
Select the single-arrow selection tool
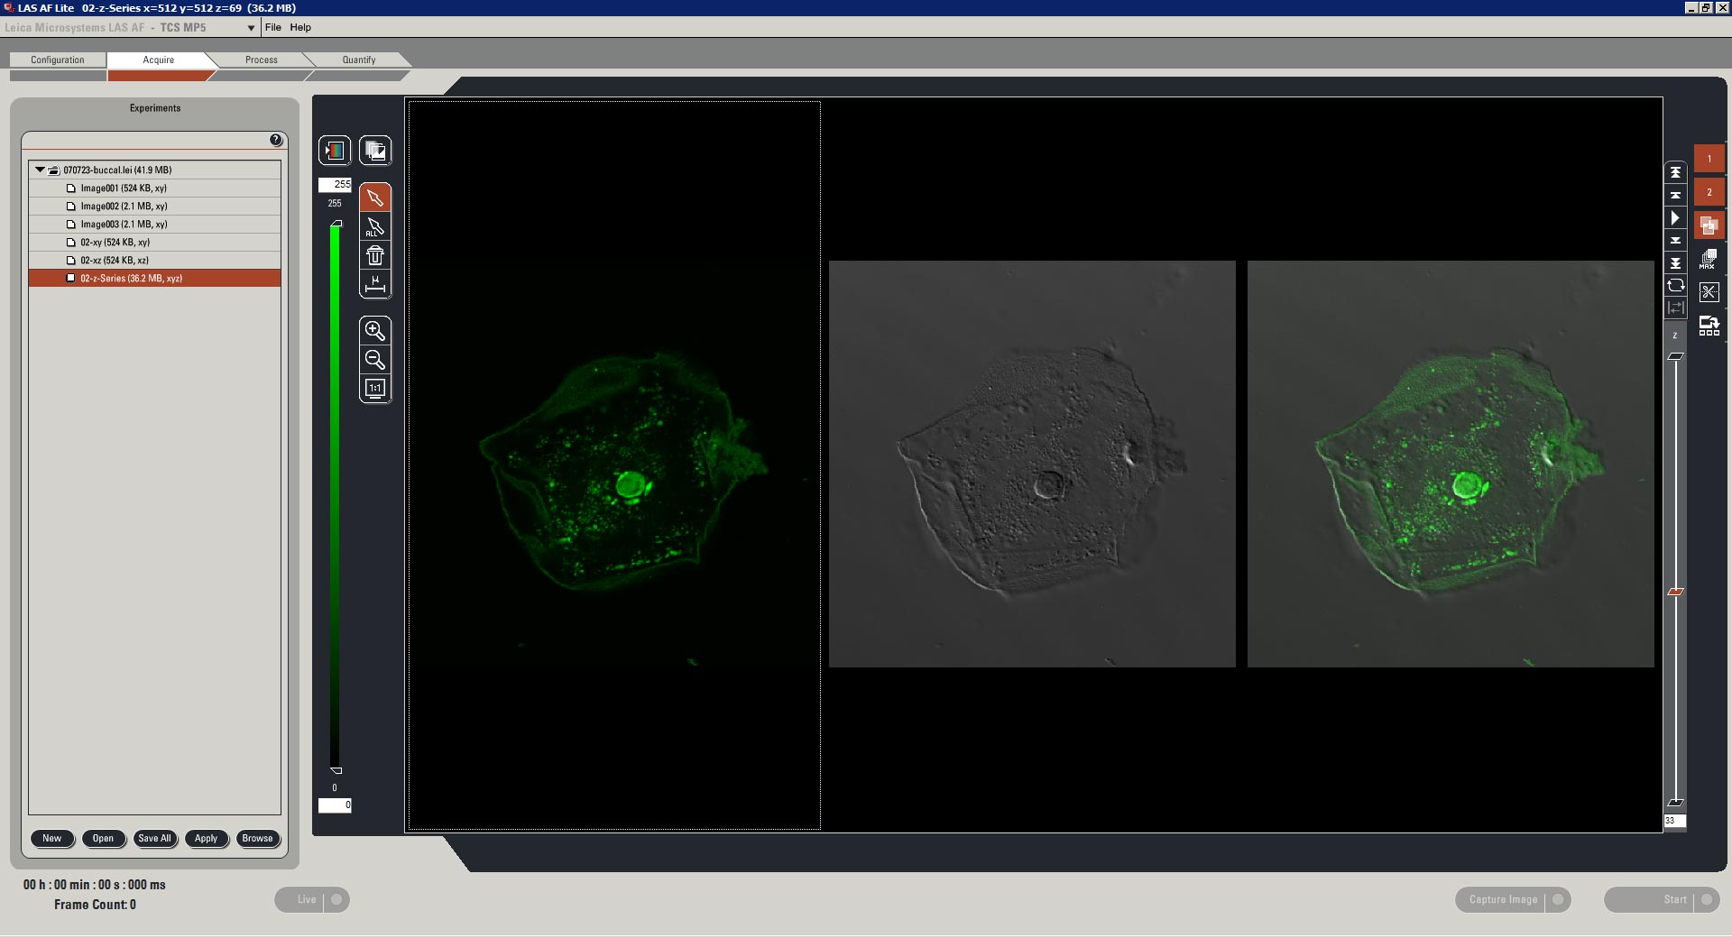(x=375, y=198)
